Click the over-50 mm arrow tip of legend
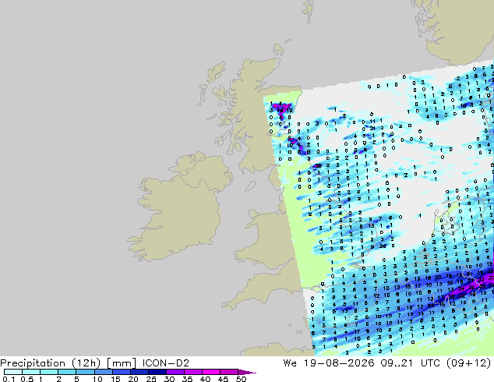The image size is (494, 382). (x=247, y=372)
